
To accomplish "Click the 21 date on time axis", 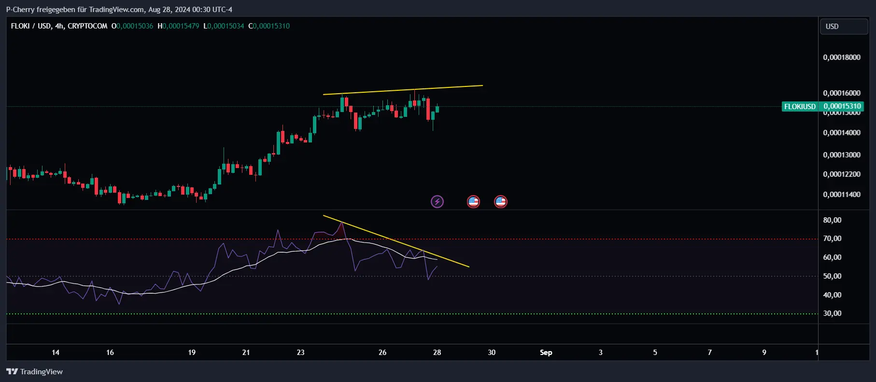I will [246, 353].
